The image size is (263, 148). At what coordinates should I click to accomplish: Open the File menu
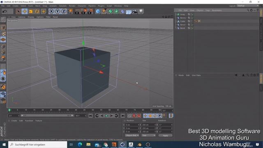point(3,6)
